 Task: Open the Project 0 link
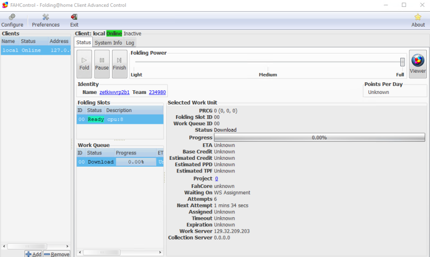217,178
